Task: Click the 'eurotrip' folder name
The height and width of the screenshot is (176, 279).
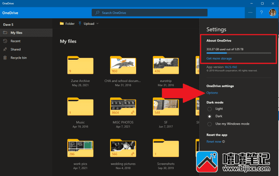Action: [x=166, y=81]
